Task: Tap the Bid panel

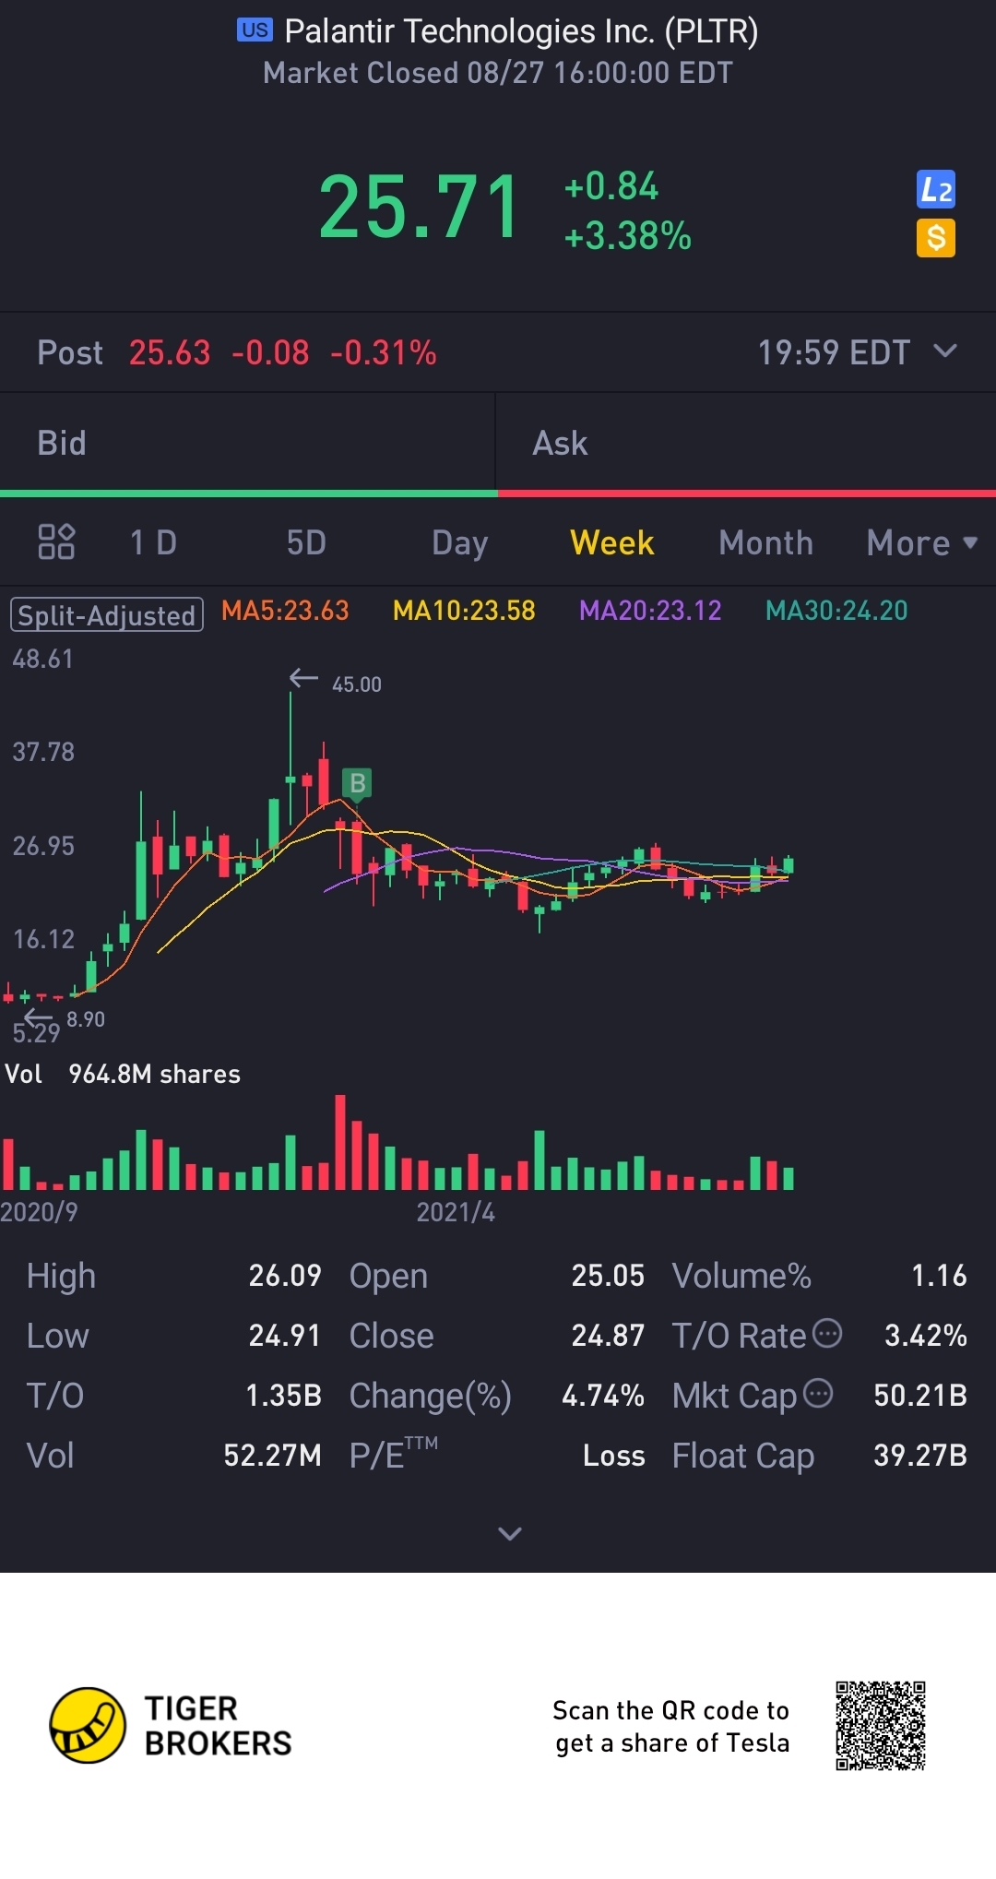Action: click(x=247, y=444)
